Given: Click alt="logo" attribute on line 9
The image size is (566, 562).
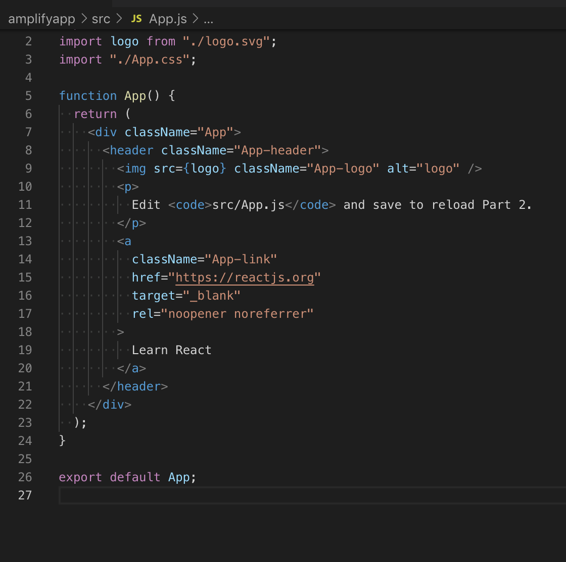Looking at the screenshot, I should 423,168.
